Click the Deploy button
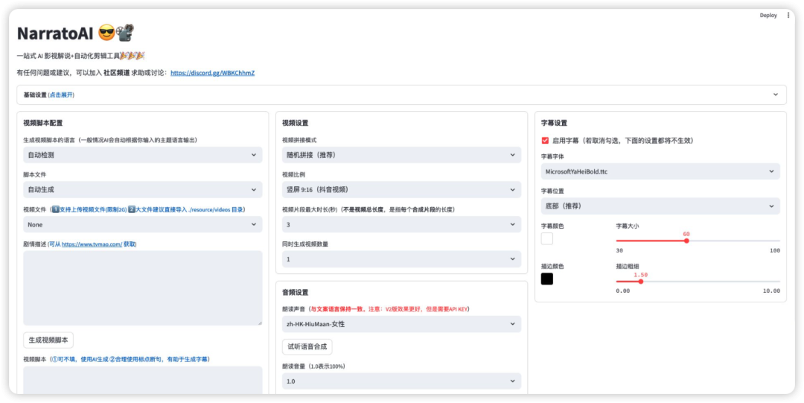Screen dimensions: 804x403 [768, 16]
